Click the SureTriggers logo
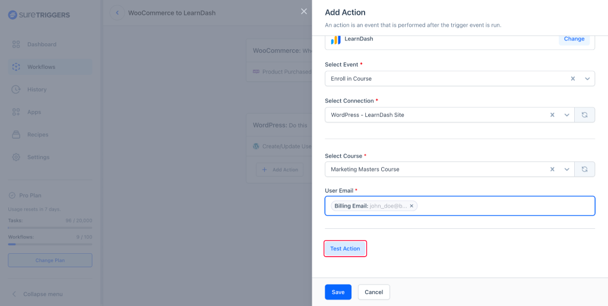This screenshot has width=608, height=306. coord(39,15)
